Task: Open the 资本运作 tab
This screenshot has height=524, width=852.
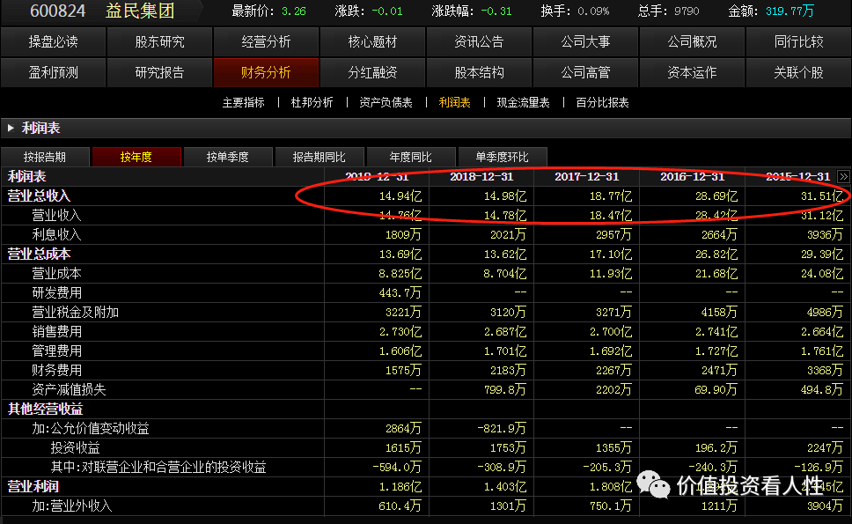Action: (x=692, y=72)
